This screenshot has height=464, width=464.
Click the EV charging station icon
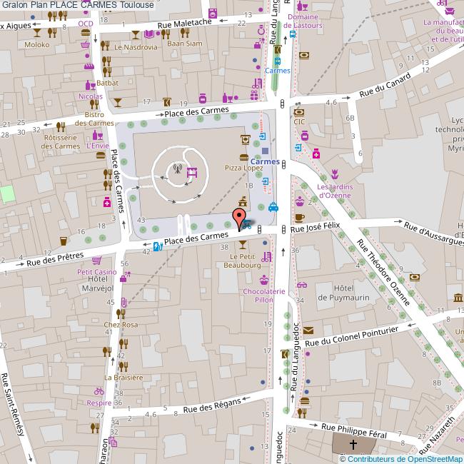pyautogui.click(x=156, y=247)
